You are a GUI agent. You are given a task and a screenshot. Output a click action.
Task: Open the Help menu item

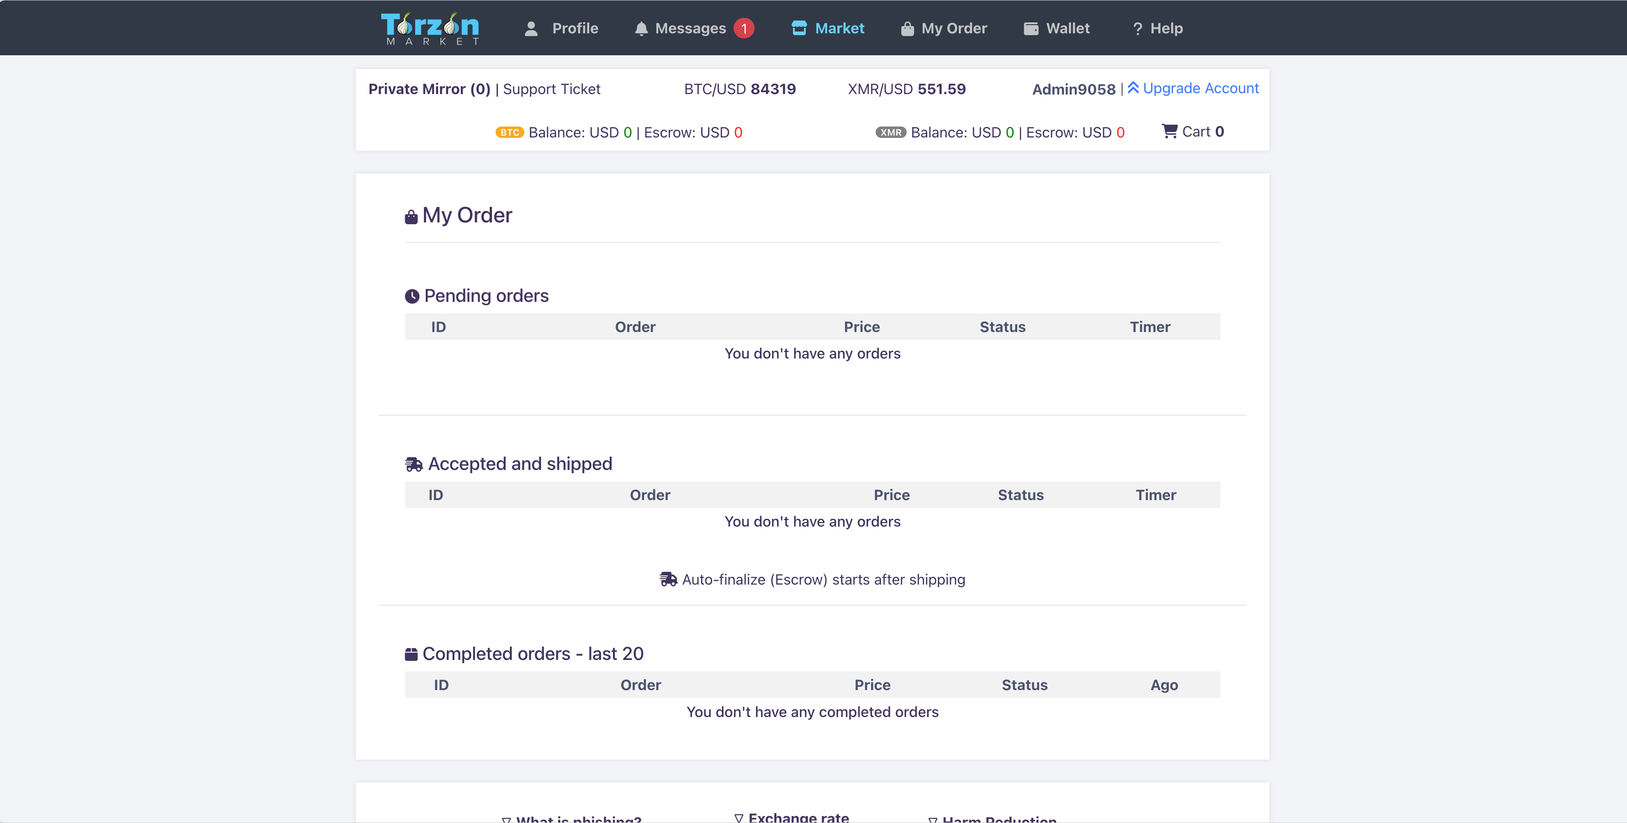1158,28
